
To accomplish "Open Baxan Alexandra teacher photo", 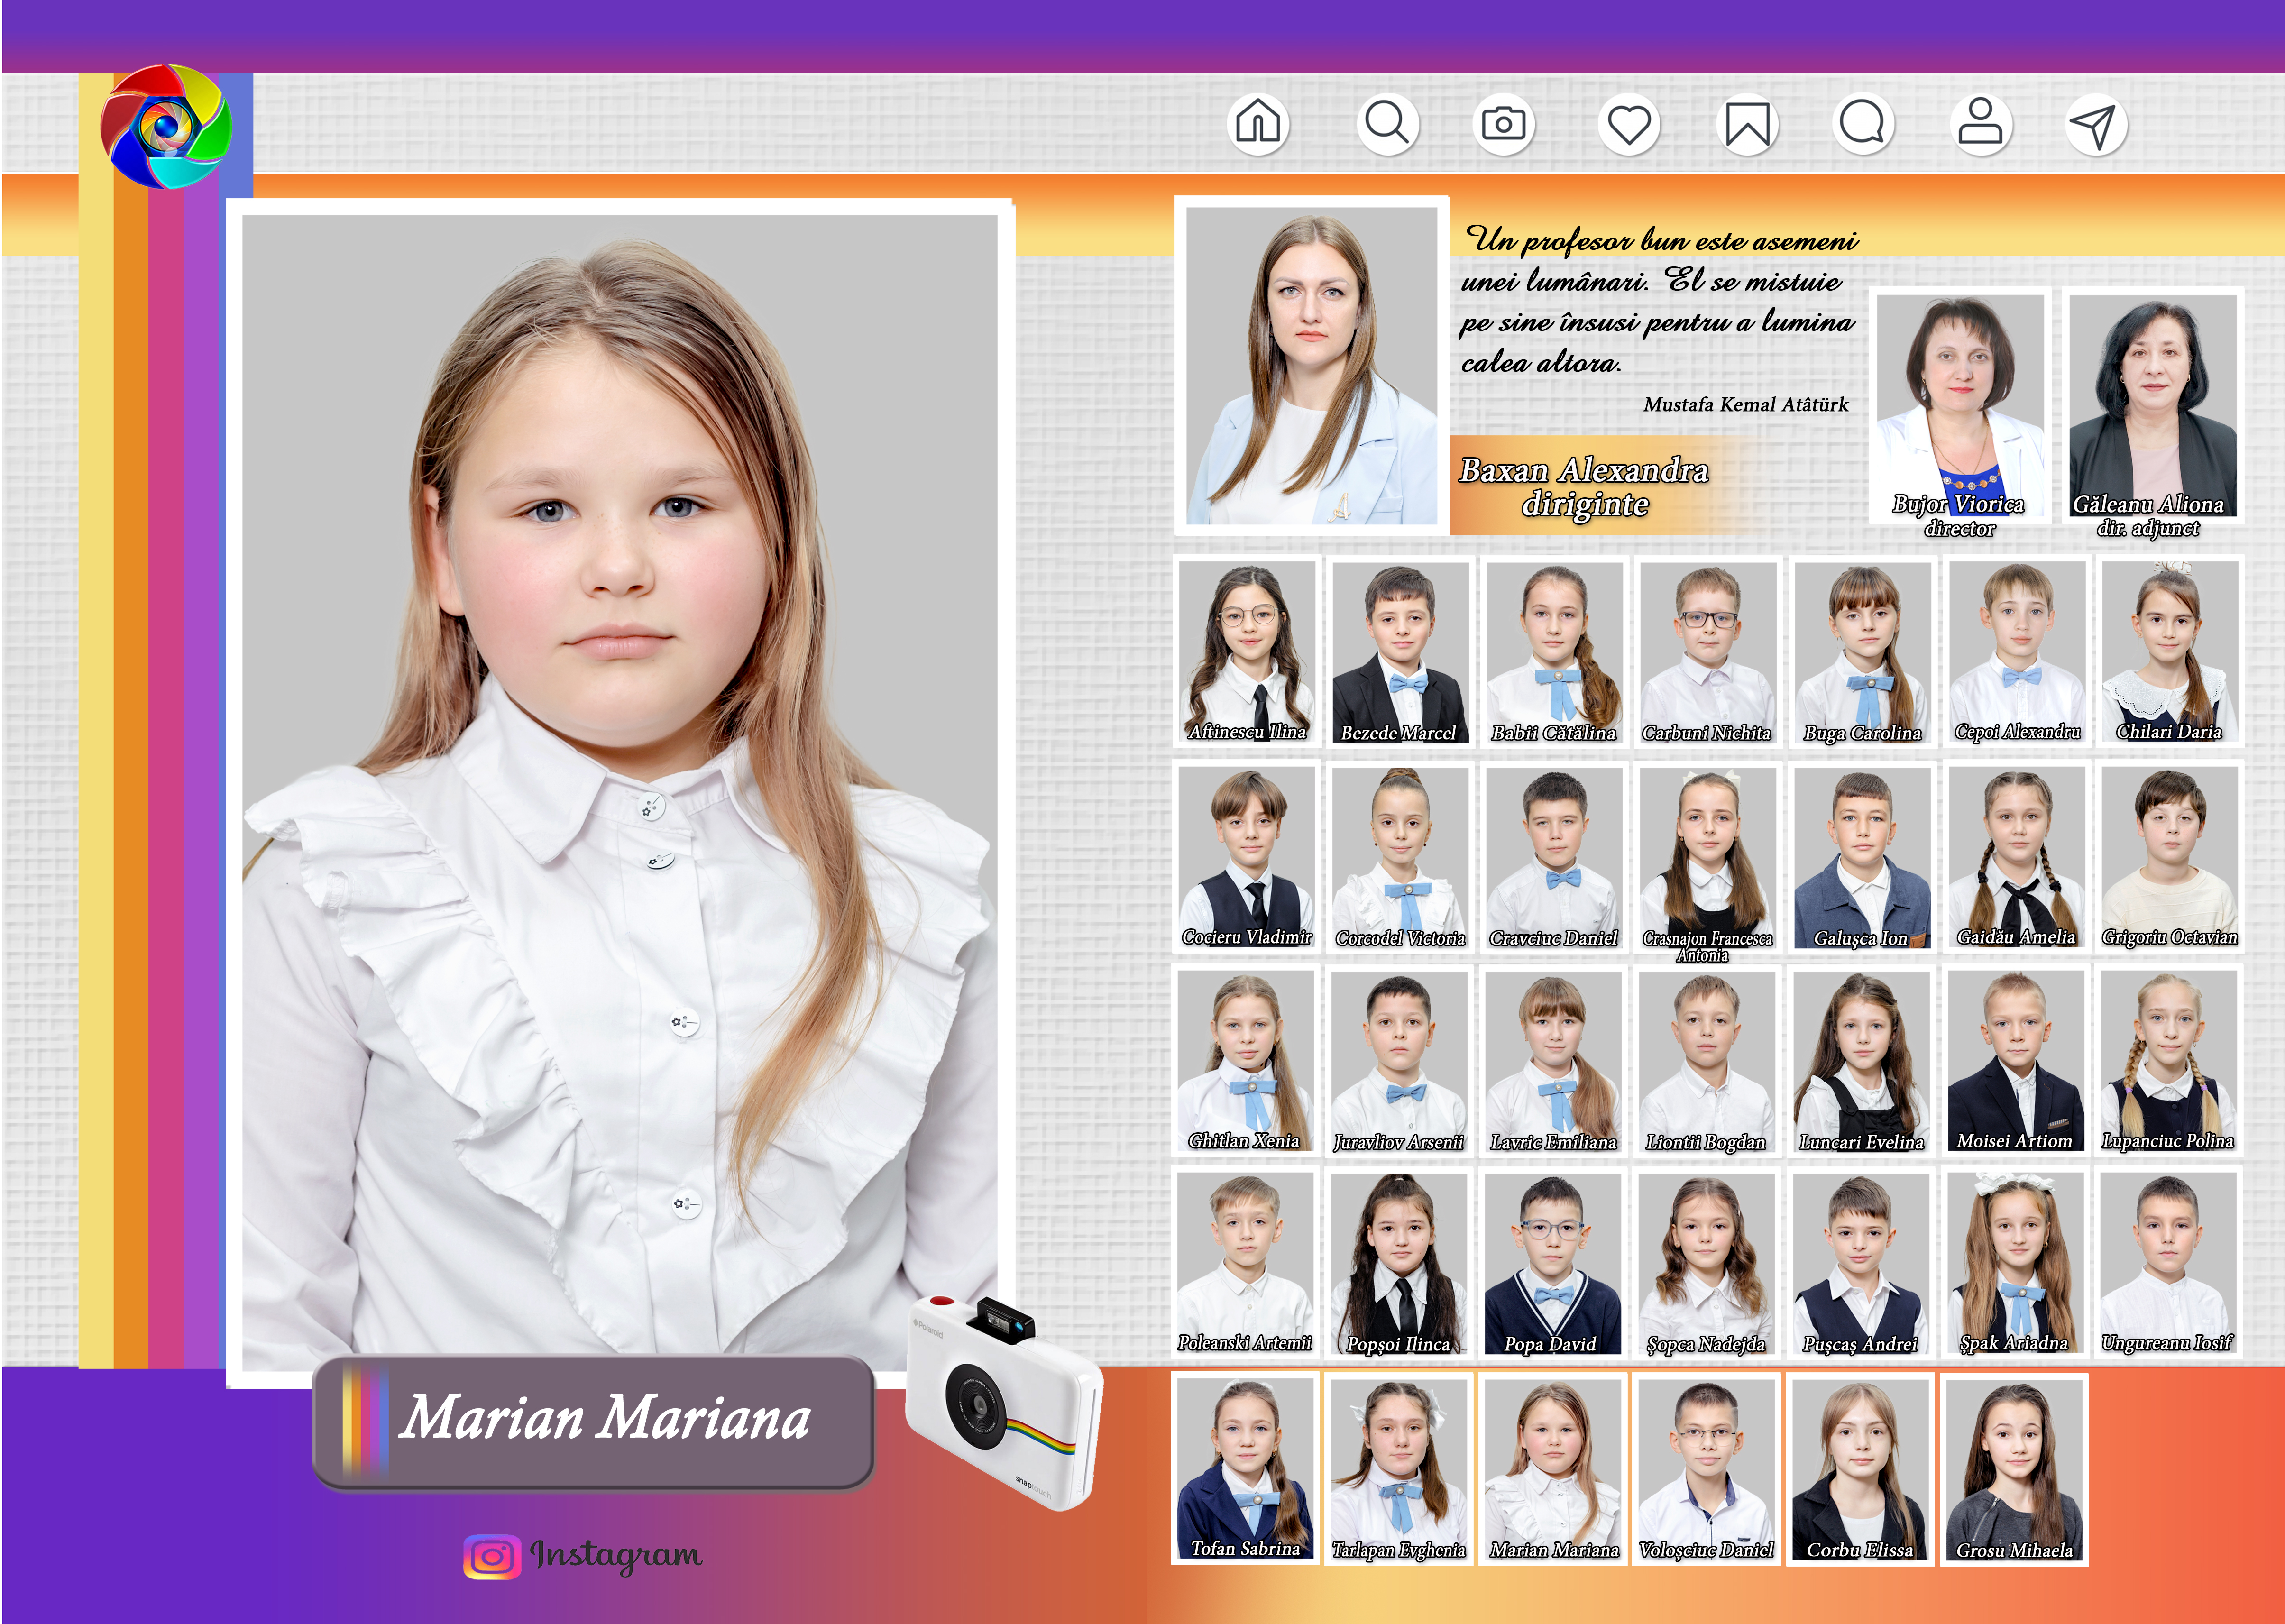I will (1311, 365).
